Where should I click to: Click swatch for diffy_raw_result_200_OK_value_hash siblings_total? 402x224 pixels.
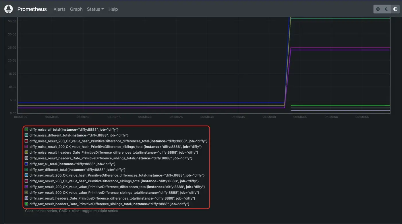[26, 181]
